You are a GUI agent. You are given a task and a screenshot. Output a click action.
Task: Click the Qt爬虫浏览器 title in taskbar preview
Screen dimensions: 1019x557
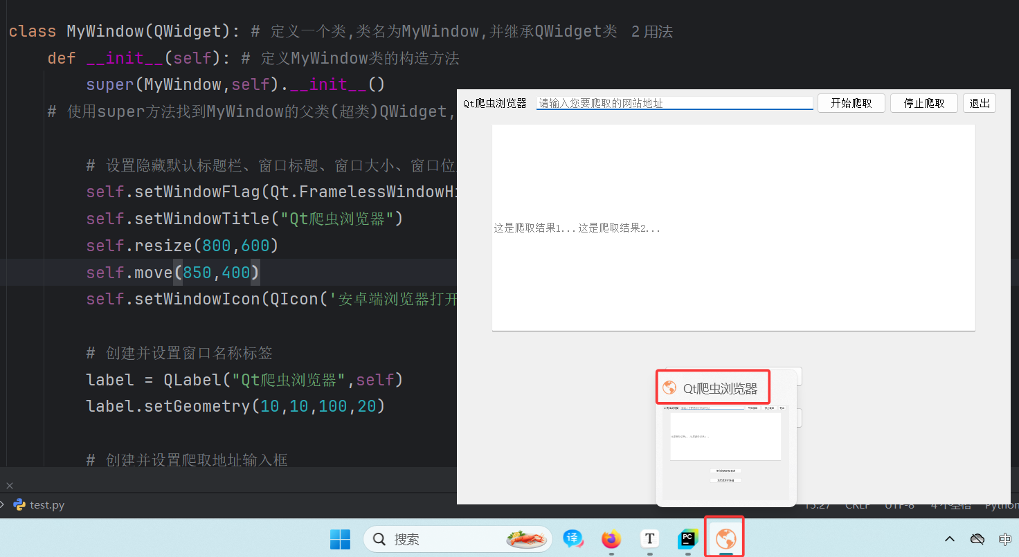[721, 389]
